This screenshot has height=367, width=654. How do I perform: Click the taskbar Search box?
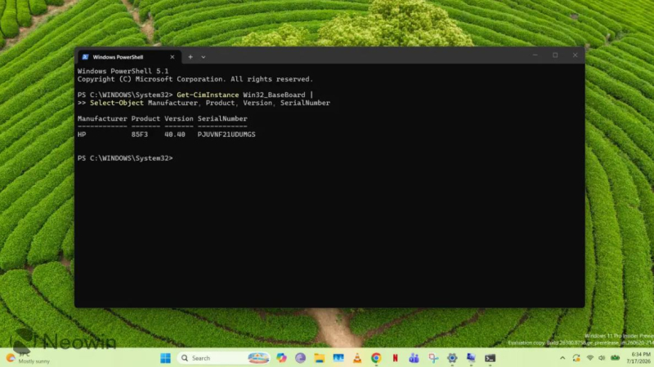223,358
